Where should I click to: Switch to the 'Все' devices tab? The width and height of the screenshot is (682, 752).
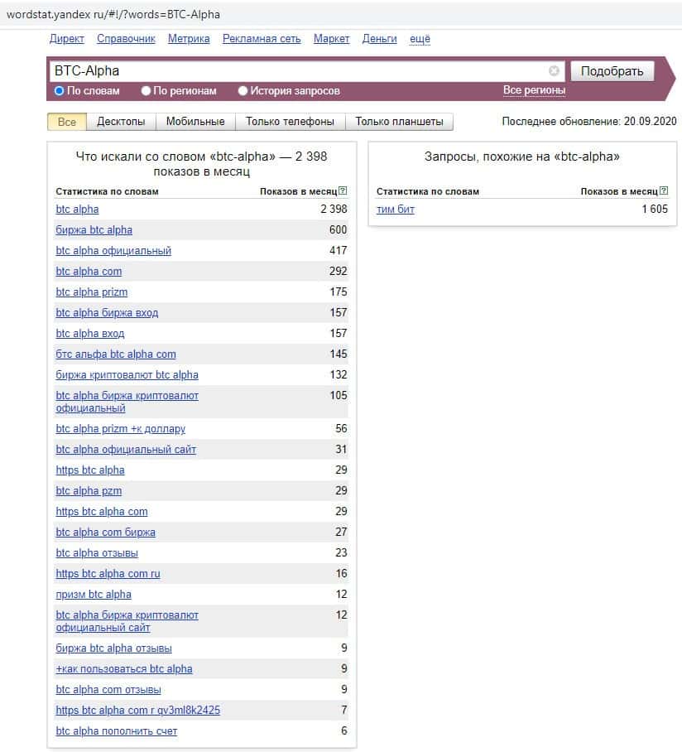click(x=66, y=122)
